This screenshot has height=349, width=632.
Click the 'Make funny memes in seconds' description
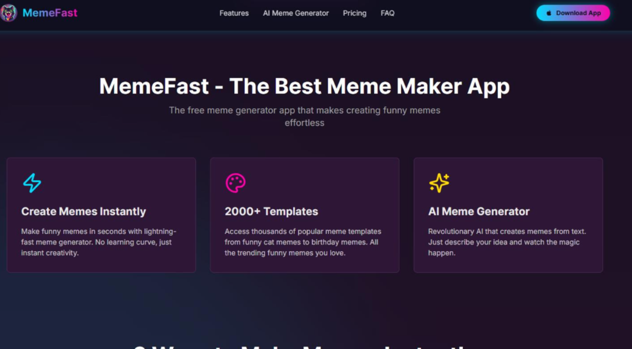(x=99, y=242)
